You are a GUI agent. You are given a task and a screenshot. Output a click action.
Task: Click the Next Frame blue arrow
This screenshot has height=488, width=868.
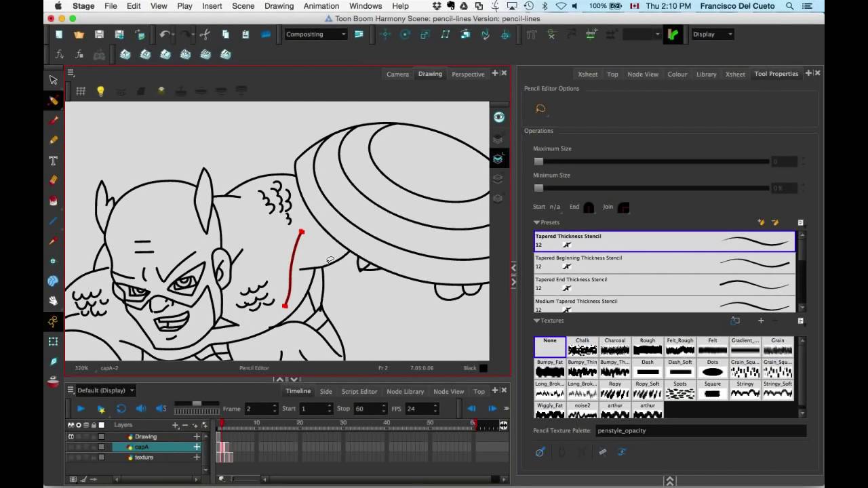(x=492, y=409)
